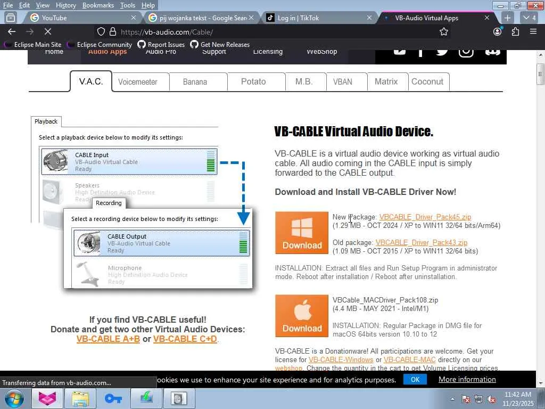This screenshot has height=409, width=545.
Task: Open the File menu
Action: click(7, 5)
